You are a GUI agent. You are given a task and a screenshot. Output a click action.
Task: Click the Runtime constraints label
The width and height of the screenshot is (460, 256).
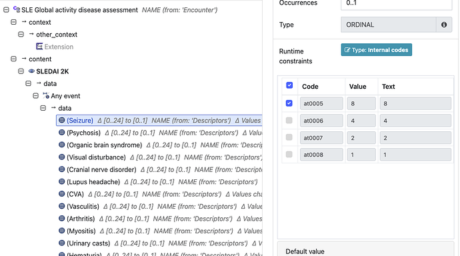(295, 56)
